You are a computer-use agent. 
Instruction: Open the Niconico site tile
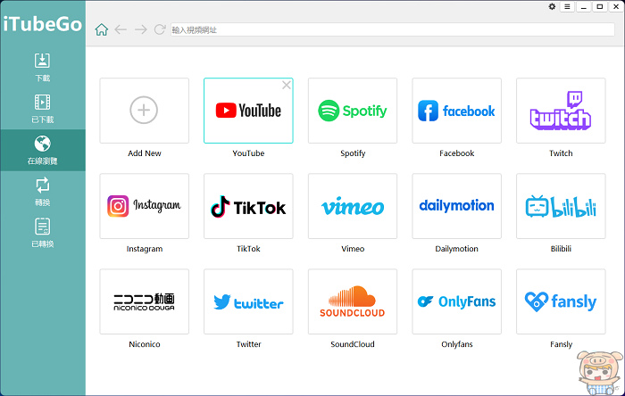coord(145,301)
